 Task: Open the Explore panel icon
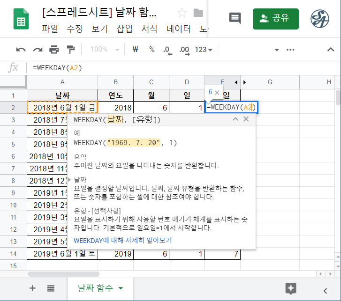tap(291, 288)
